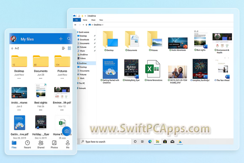
Task: Open the Documents folder in Explorer file area
Action: [132, 41]
